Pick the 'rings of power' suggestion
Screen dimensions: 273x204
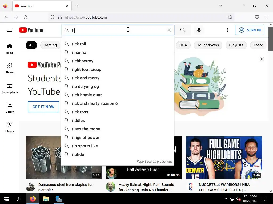(x=118, y=137)
